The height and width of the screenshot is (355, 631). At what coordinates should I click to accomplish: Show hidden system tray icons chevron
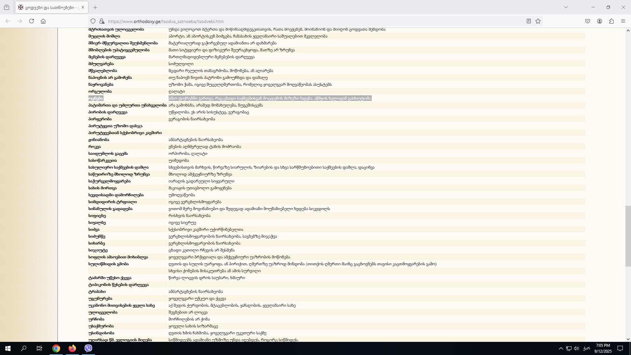pos(561,348)
